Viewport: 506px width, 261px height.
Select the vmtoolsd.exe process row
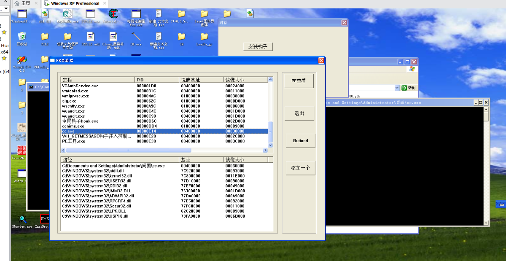coord(164,91)
